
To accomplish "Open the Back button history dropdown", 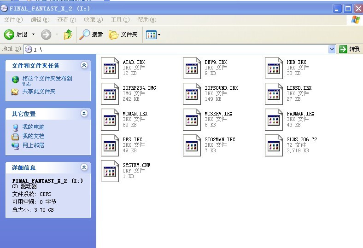I will pos(33,35).
